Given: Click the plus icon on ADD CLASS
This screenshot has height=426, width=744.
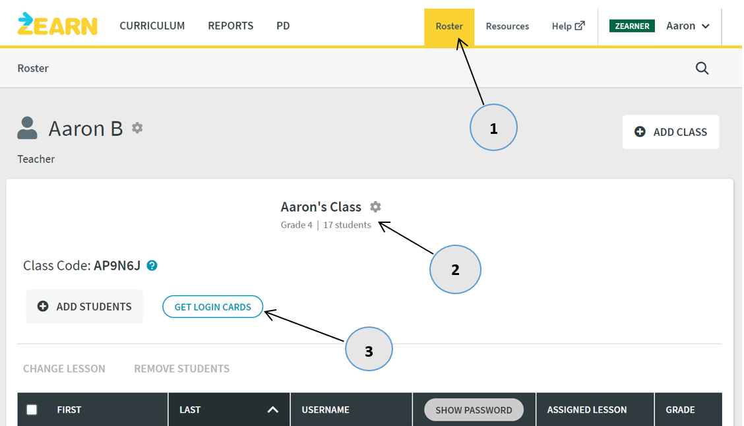Looking at the screenshot, I should 639,131.
